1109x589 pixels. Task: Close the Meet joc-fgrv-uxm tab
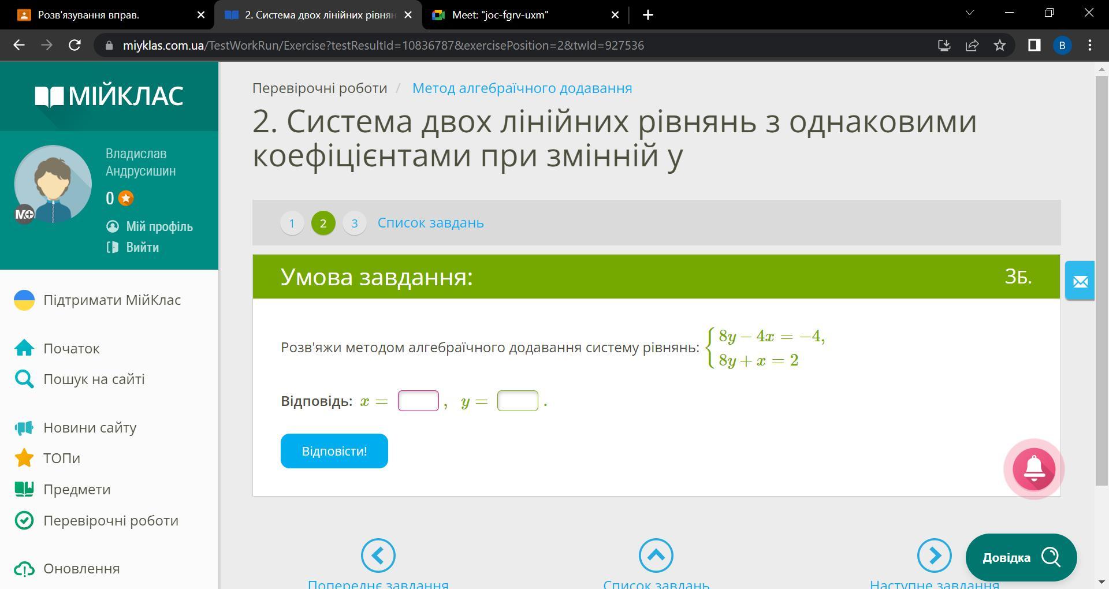[615, 15]
